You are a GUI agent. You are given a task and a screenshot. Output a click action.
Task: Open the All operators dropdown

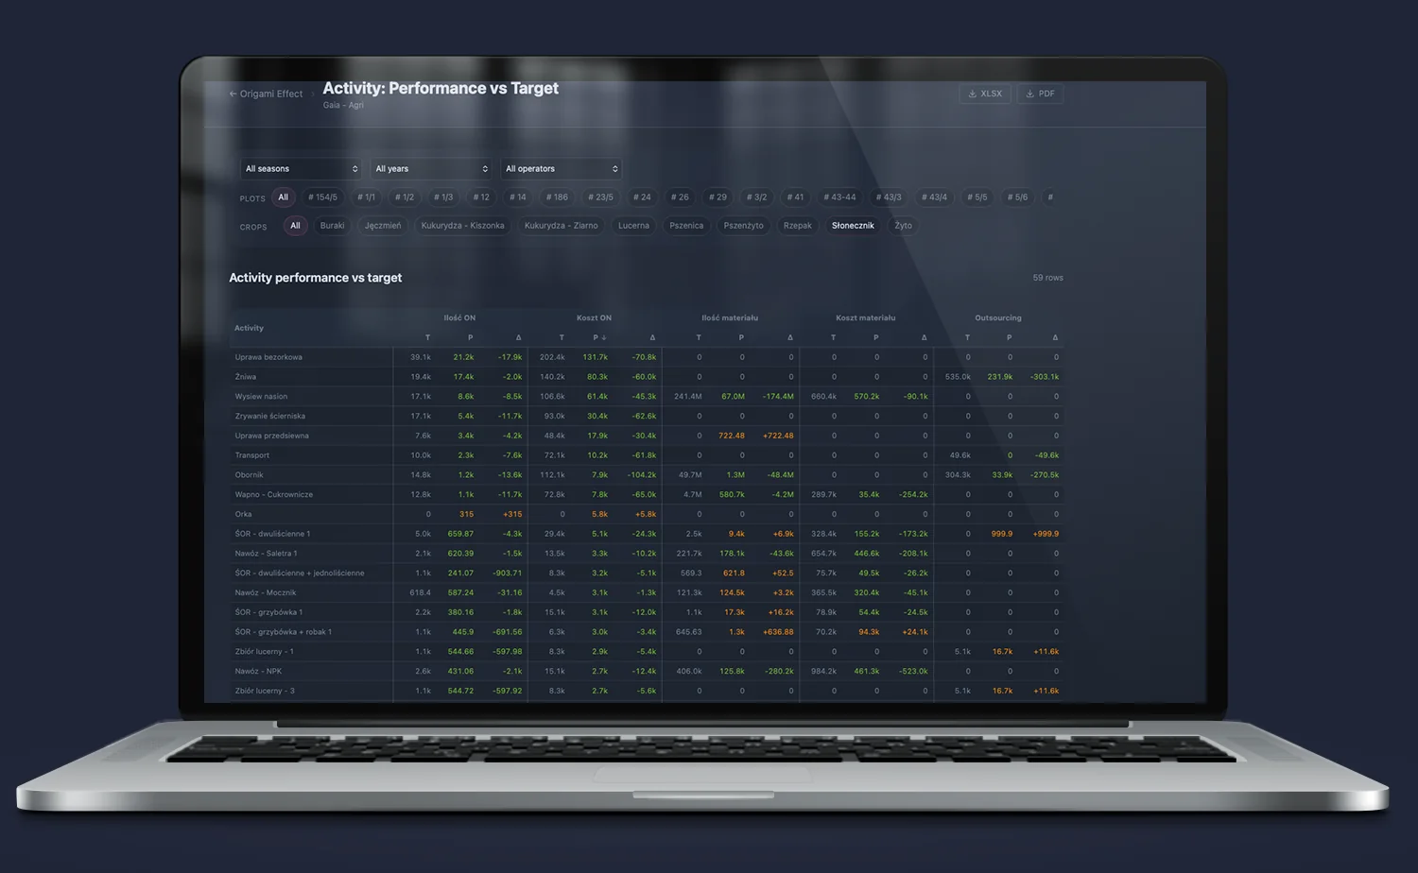[x=562, y=169]
